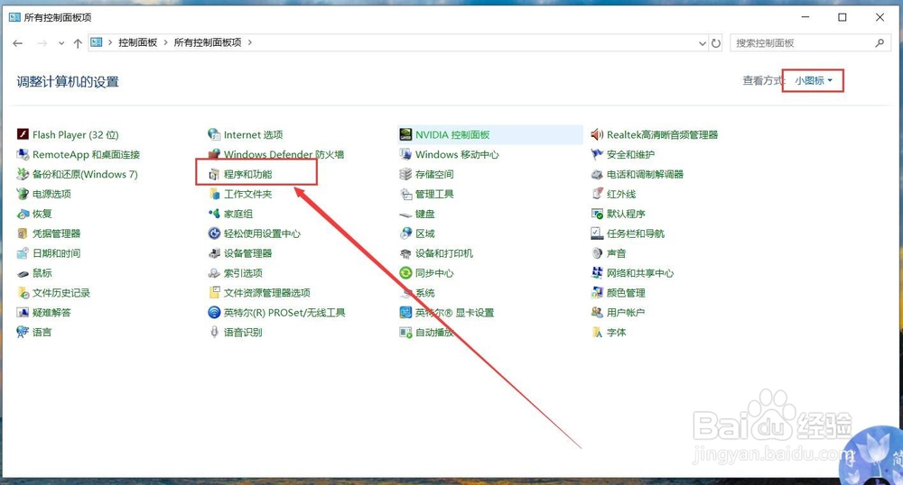
Task: Click the search magnifier icon
Action: 880,42
